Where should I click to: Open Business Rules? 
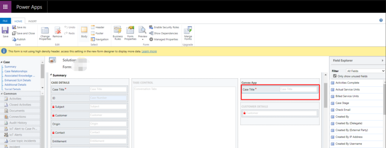click(x=118, y=33)
